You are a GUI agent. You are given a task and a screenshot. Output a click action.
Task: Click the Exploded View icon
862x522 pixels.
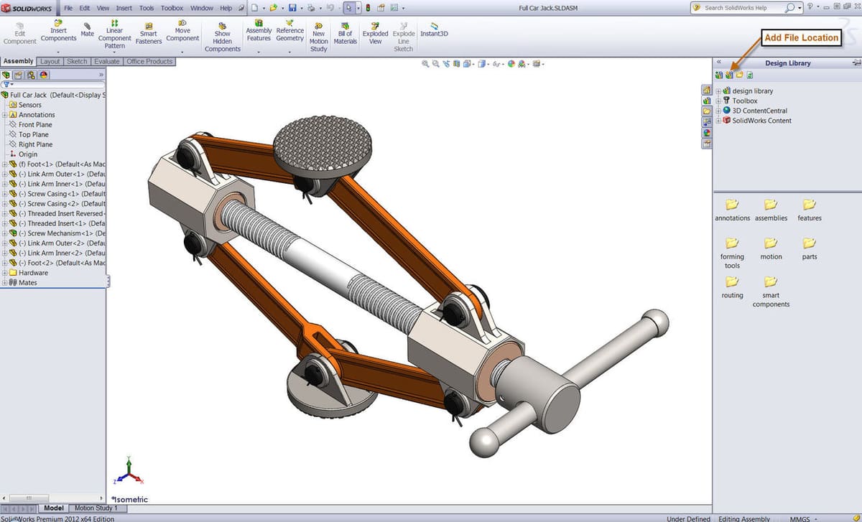click(x=375, y=34)
